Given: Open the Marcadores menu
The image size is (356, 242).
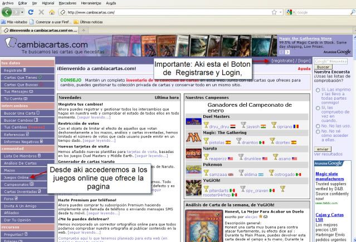Looking at the screenshot, I should point(67,3).
